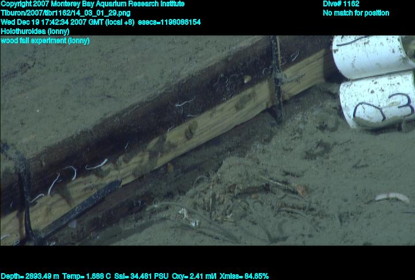Image resolution: width=415 pixels, height=280 pixels.
Task: Click the 'Xmiss= 84.65%' reading
Action: click(x=244, y=277)
